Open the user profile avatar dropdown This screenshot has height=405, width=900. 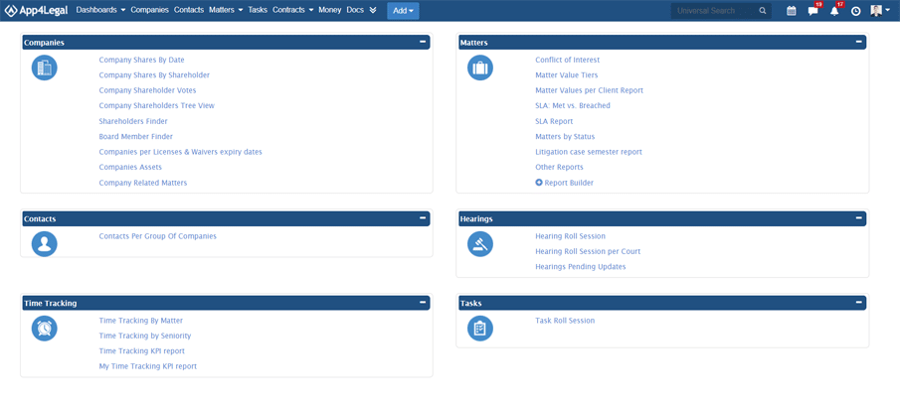click(x=880, y=11)
